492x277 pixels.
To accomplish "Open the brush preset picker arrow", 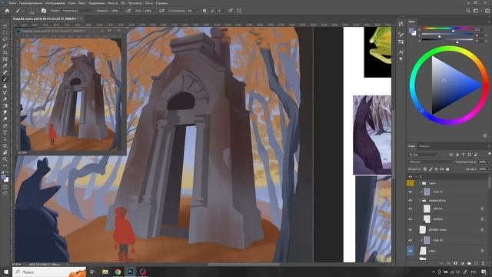I will point(37,11).
